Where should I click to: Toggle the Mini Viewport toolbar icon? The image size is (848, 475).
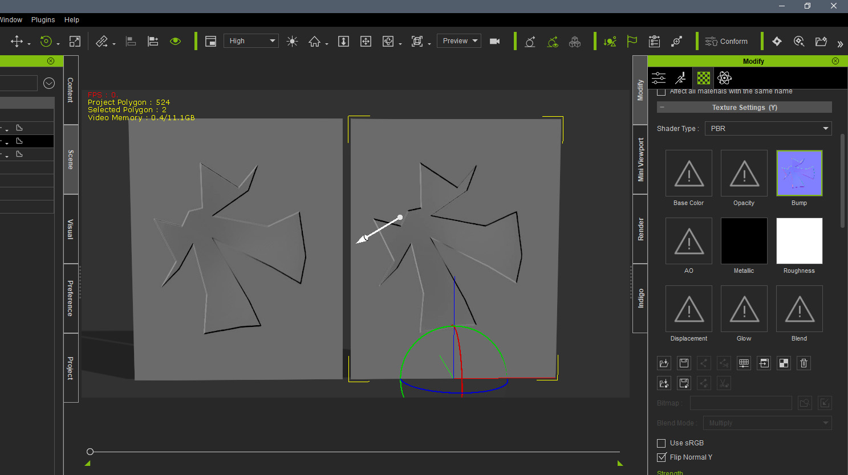pyautogui.click(x=210, y=41)
